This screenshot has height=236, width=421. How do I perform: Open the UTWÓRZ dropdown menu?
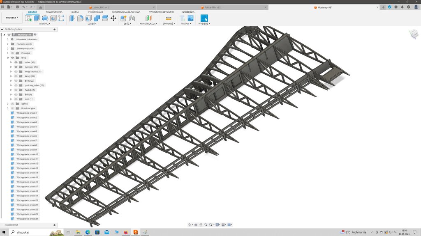click(44, 24)
